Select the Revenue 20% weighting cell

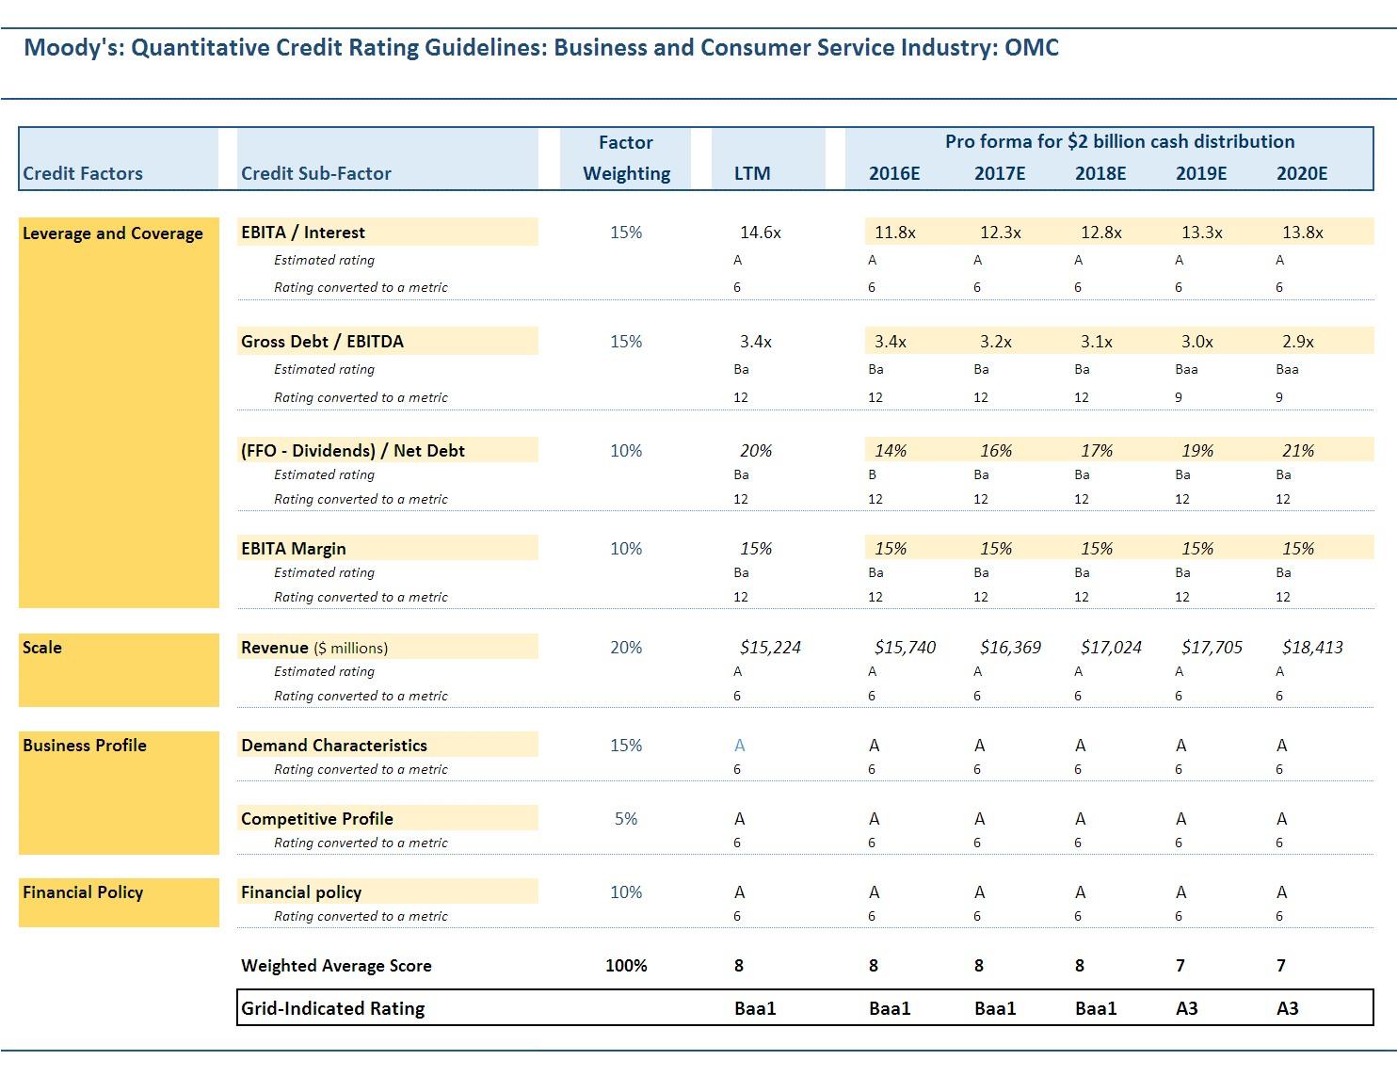(626, 648)
